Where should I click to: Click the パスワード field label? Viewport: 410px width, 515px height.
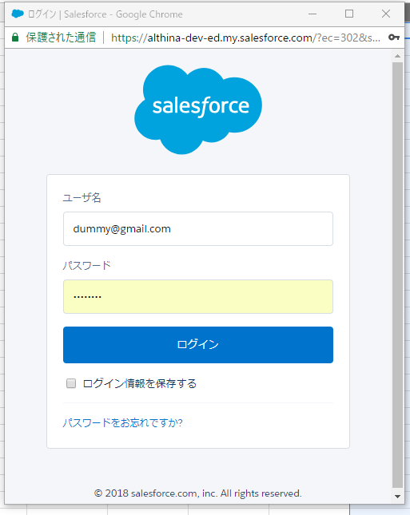coord(87,265)
